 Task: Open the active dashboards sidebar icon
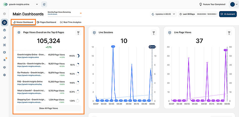[5, 23]
